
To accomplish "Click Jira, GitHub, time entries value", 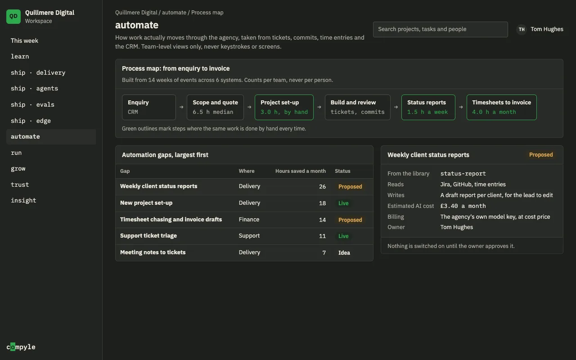I will click(x=473, y=184).
